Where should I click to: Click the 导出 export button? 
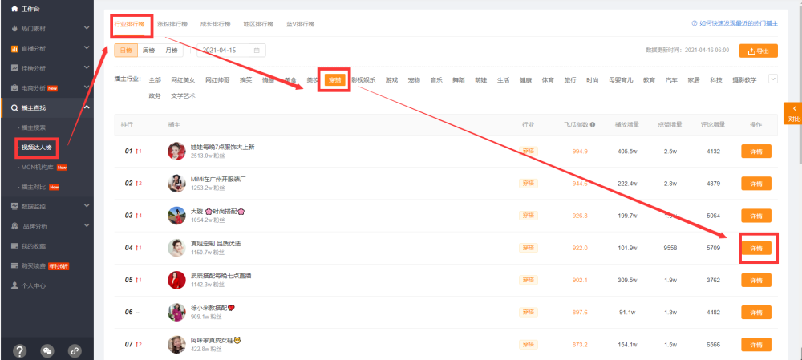pos(759,51)
